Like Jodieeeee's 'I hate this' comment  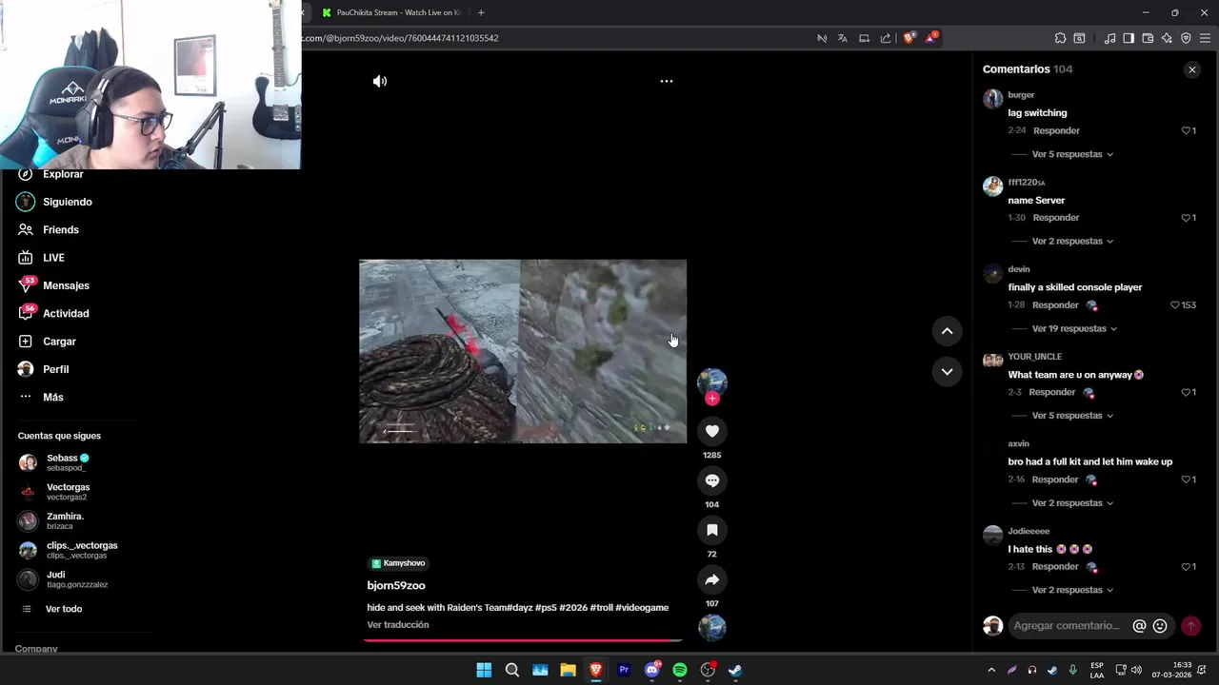(1187, 566)
